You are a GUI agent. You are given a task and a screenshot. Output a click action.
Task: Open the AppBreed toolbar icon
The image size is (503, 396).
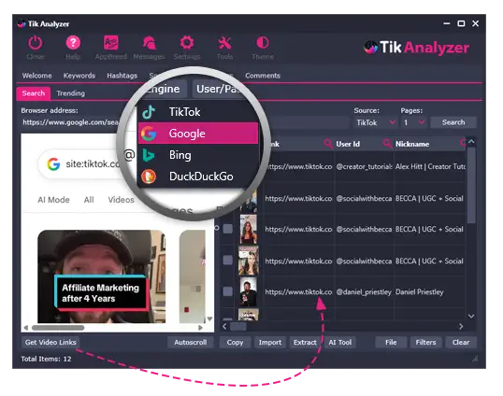click(110, 43)
